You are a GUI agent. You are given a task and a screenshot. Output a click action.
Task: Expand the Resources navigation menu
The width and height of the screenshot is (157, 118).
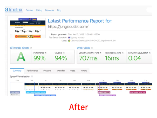pyautogui.click(x=49, y=10)
